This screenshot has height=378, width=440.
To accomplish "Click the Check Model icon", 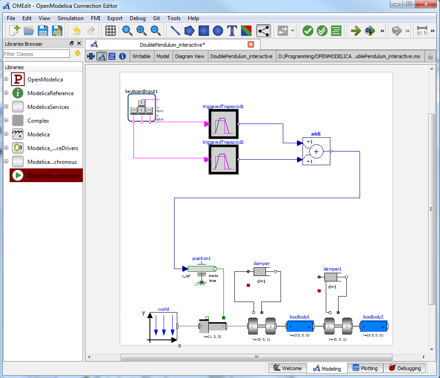I will pos(307,31).
